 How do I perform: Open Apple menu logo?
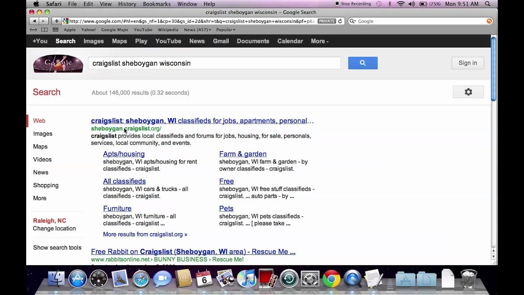click(x=36, y=4)
